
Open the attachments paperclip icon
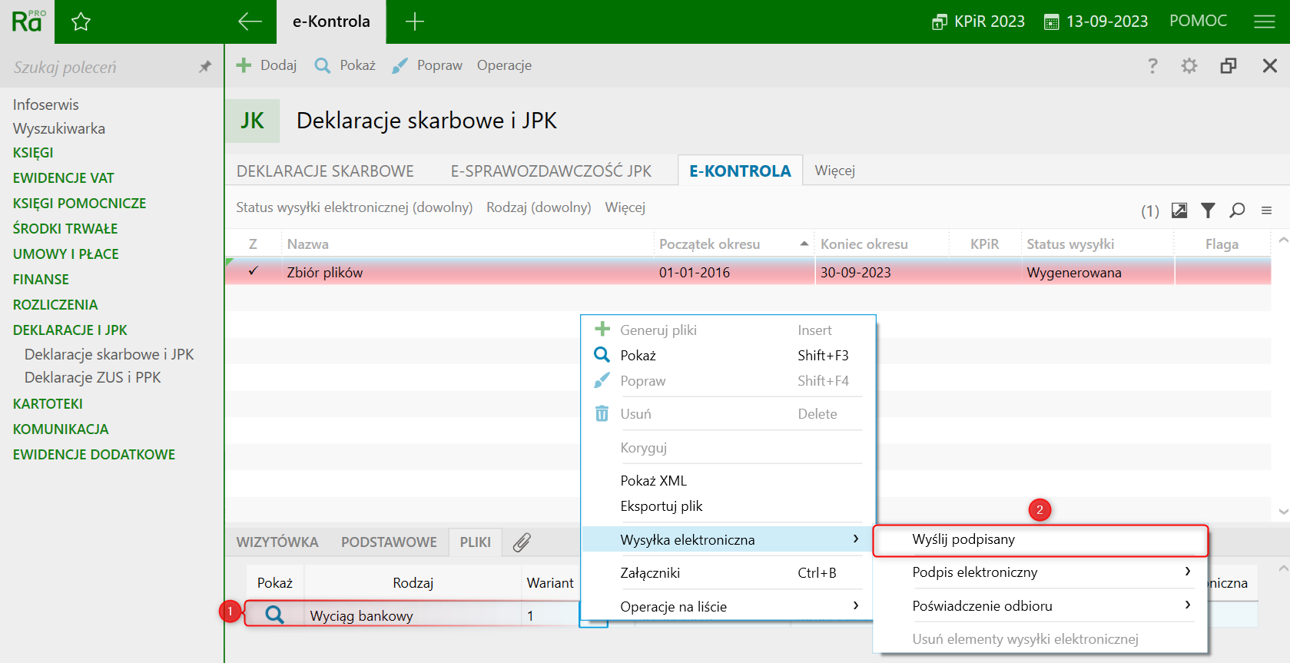point(522,542)
